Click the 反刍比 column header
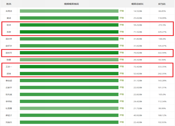 (162, 4)
